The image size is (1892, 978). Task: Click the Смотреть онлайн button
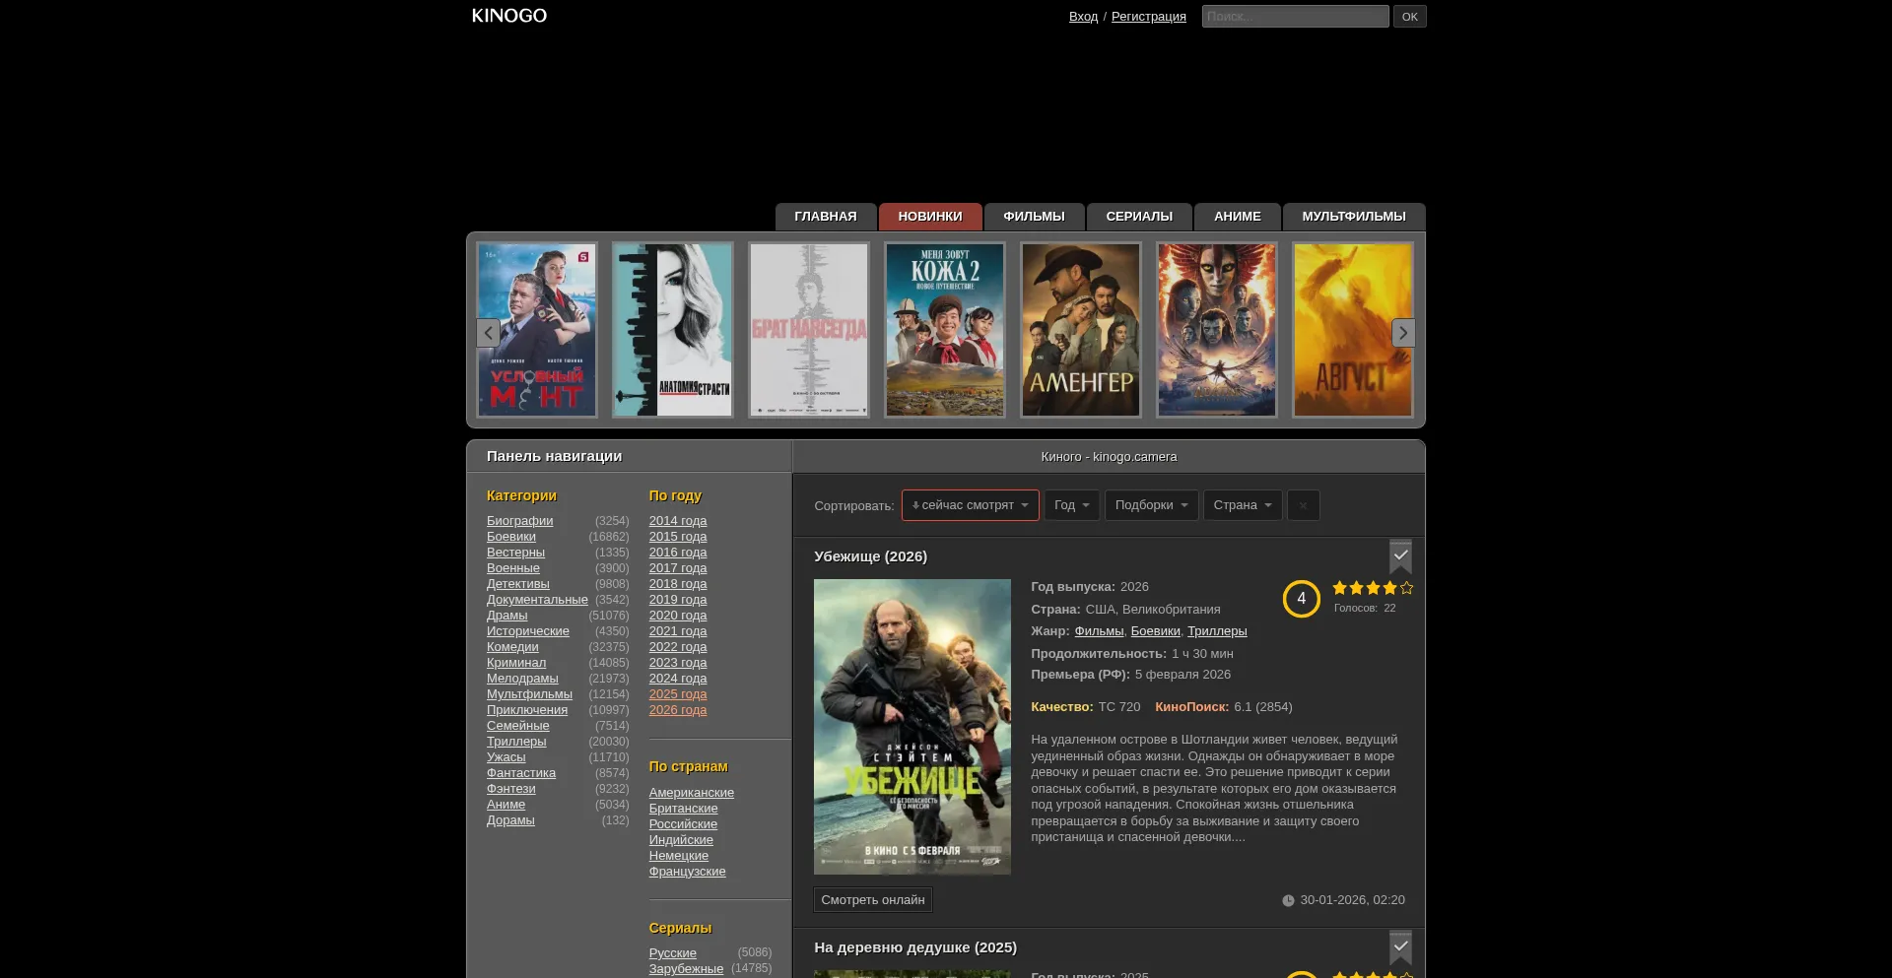873,900
